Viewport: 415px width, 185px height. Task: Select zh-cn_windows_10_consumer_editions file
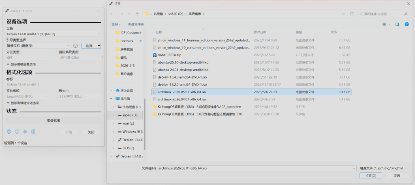251,48
